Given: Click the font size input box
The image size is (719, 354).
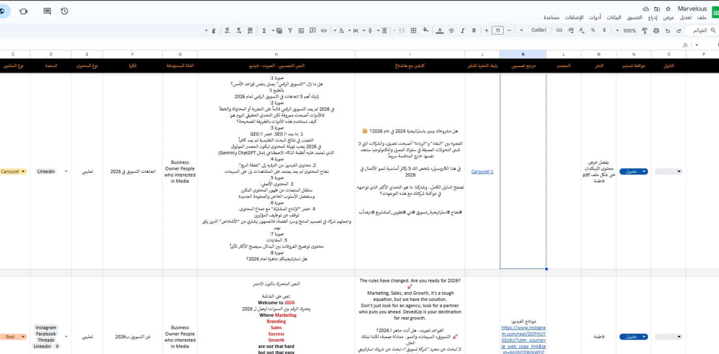Looking at the screenshot, I should pyautogui.click(x=498, y=30).
